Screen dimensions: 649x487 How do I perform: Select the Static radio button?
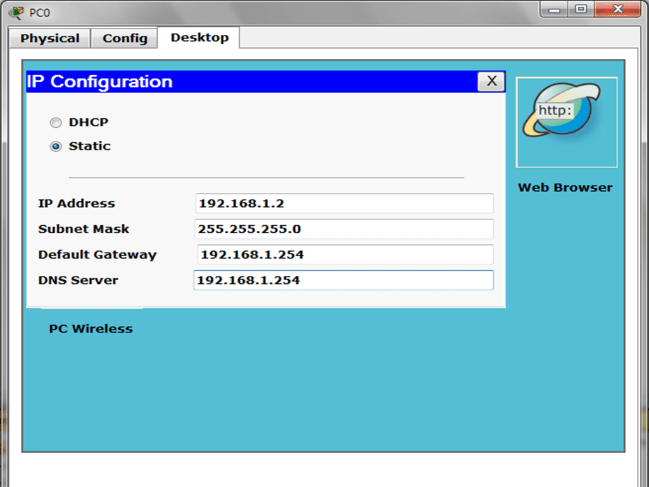[x=56, y=146]
